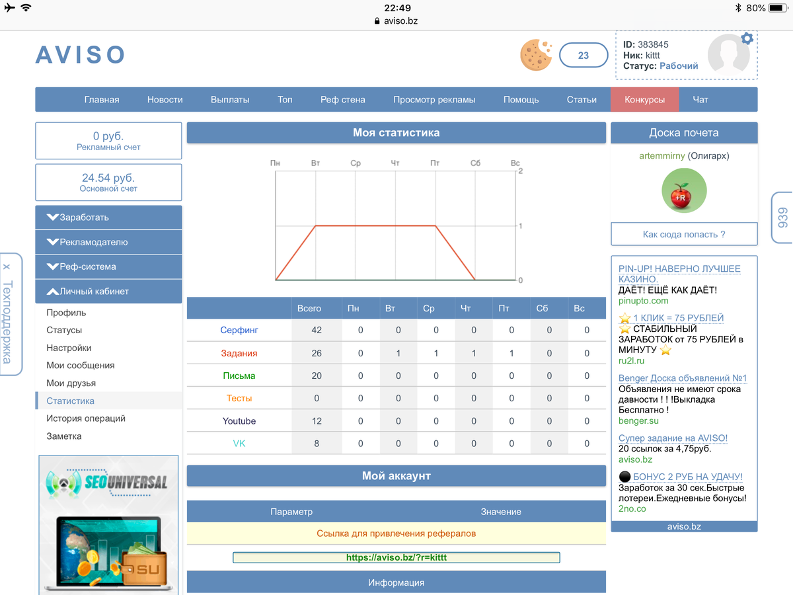Viewport: 793px width, 595px height.
Task: Click artemmirny username on honor board
Action: point(662,156)
